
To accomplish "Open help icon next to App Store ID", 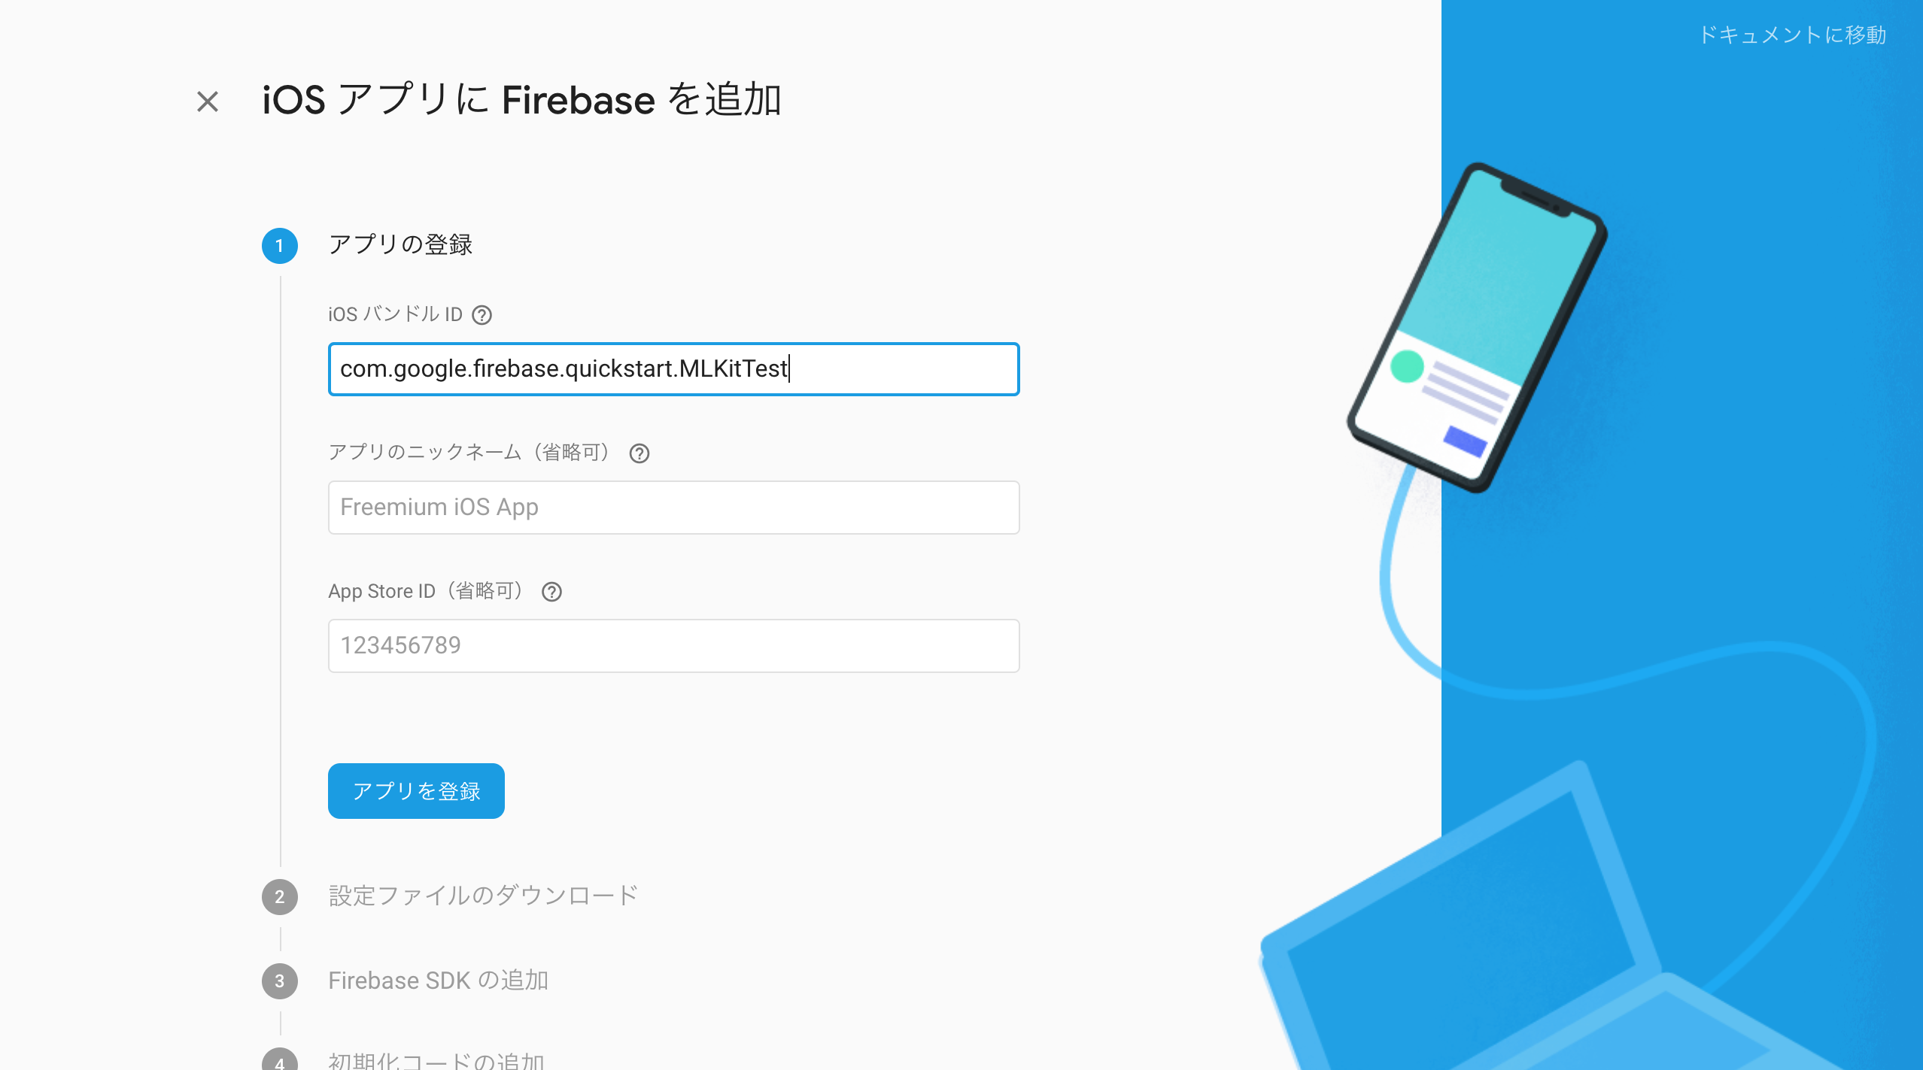I will [551, 592].
